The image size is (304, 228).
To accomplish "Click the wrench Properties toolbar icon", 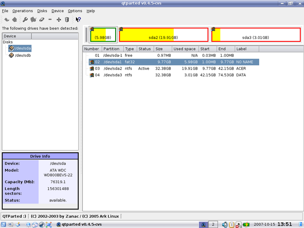I will point(25,20).
